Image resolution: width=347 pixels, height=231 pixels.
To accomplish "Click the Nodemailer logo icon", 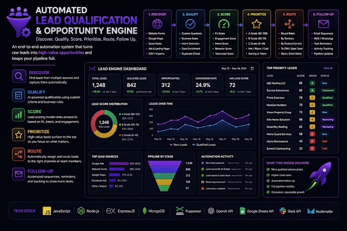I will coord(311,211).
